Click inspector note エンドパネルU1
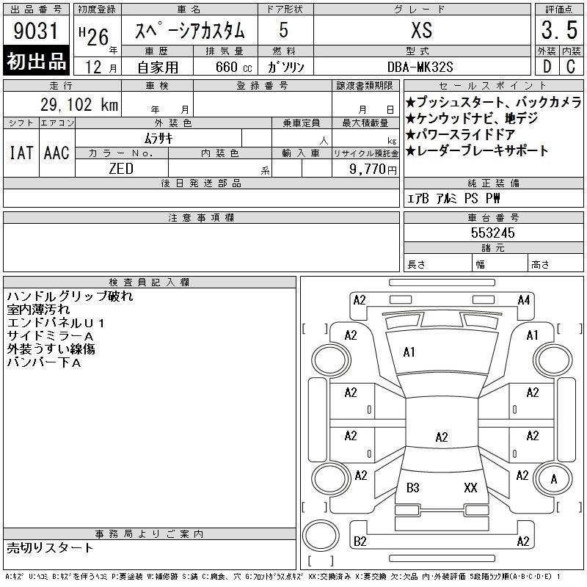 56,323
